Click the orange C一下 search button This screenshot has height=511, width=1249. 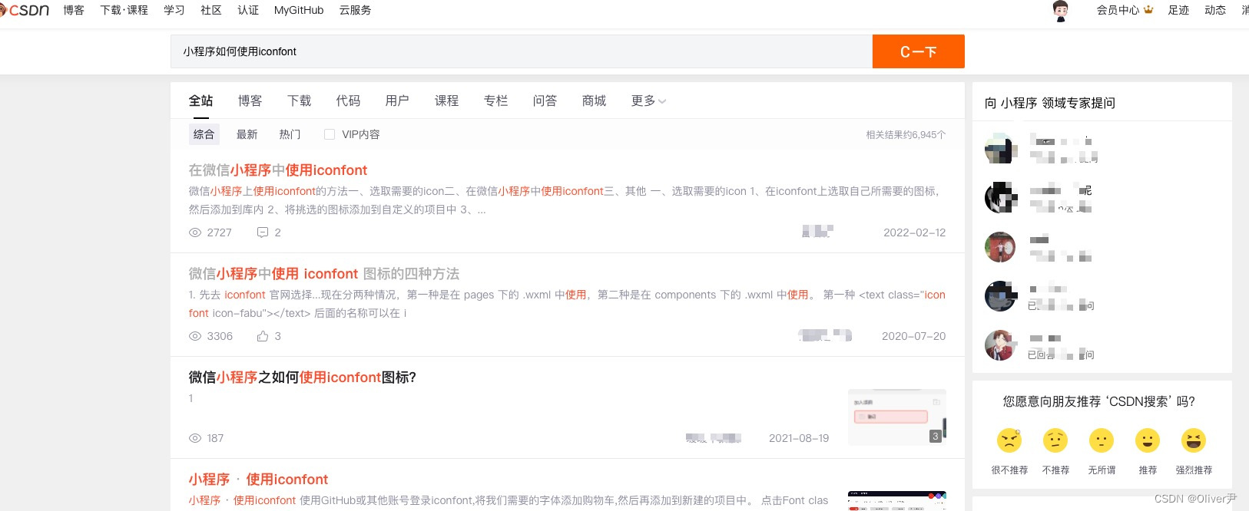[919, 51]
